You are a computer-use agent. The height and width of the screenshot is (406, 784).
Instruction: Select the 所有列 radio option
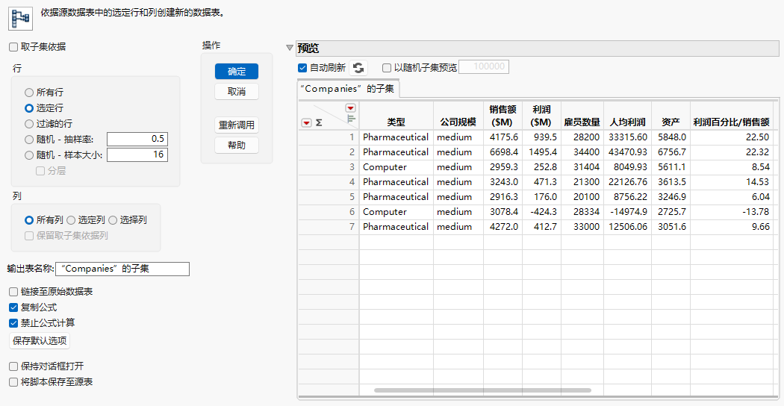(x=29, y=219)
